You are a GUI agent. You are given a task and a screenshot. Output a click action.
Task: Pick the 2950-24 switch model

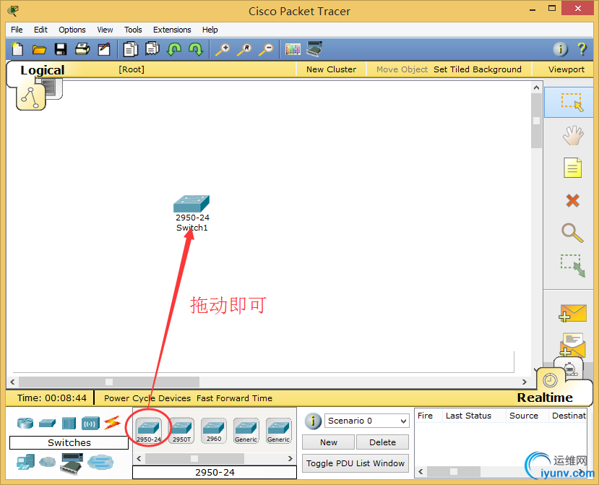(x=149, y=431)
